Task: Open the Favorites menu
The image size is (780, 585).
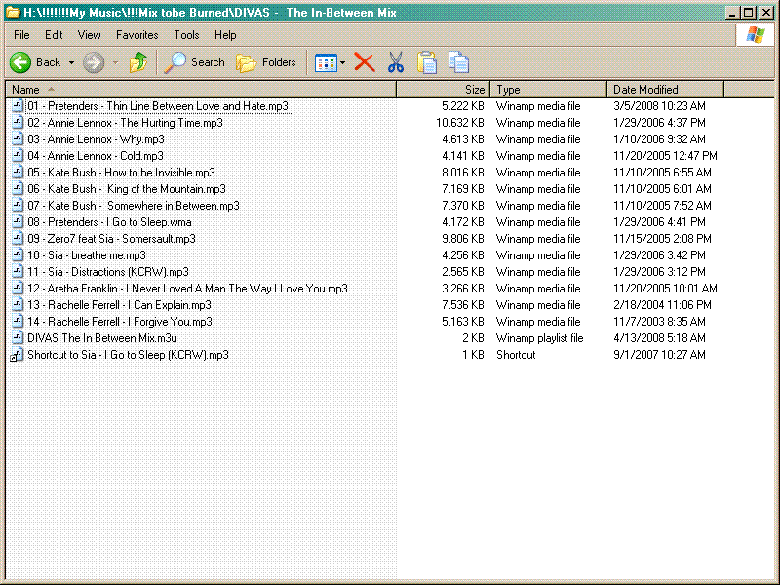Action: click(x=136, y=35)
